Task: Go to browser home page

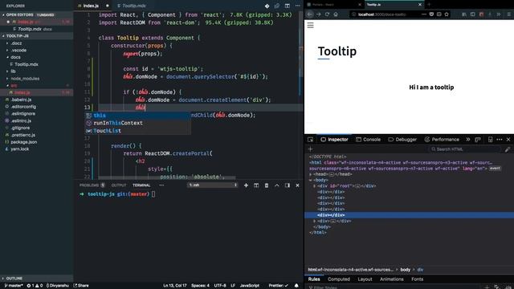Action: click(x=336, y=14)
